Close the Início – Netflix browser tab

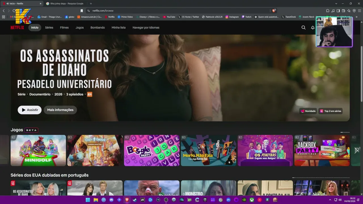[41, 4]
